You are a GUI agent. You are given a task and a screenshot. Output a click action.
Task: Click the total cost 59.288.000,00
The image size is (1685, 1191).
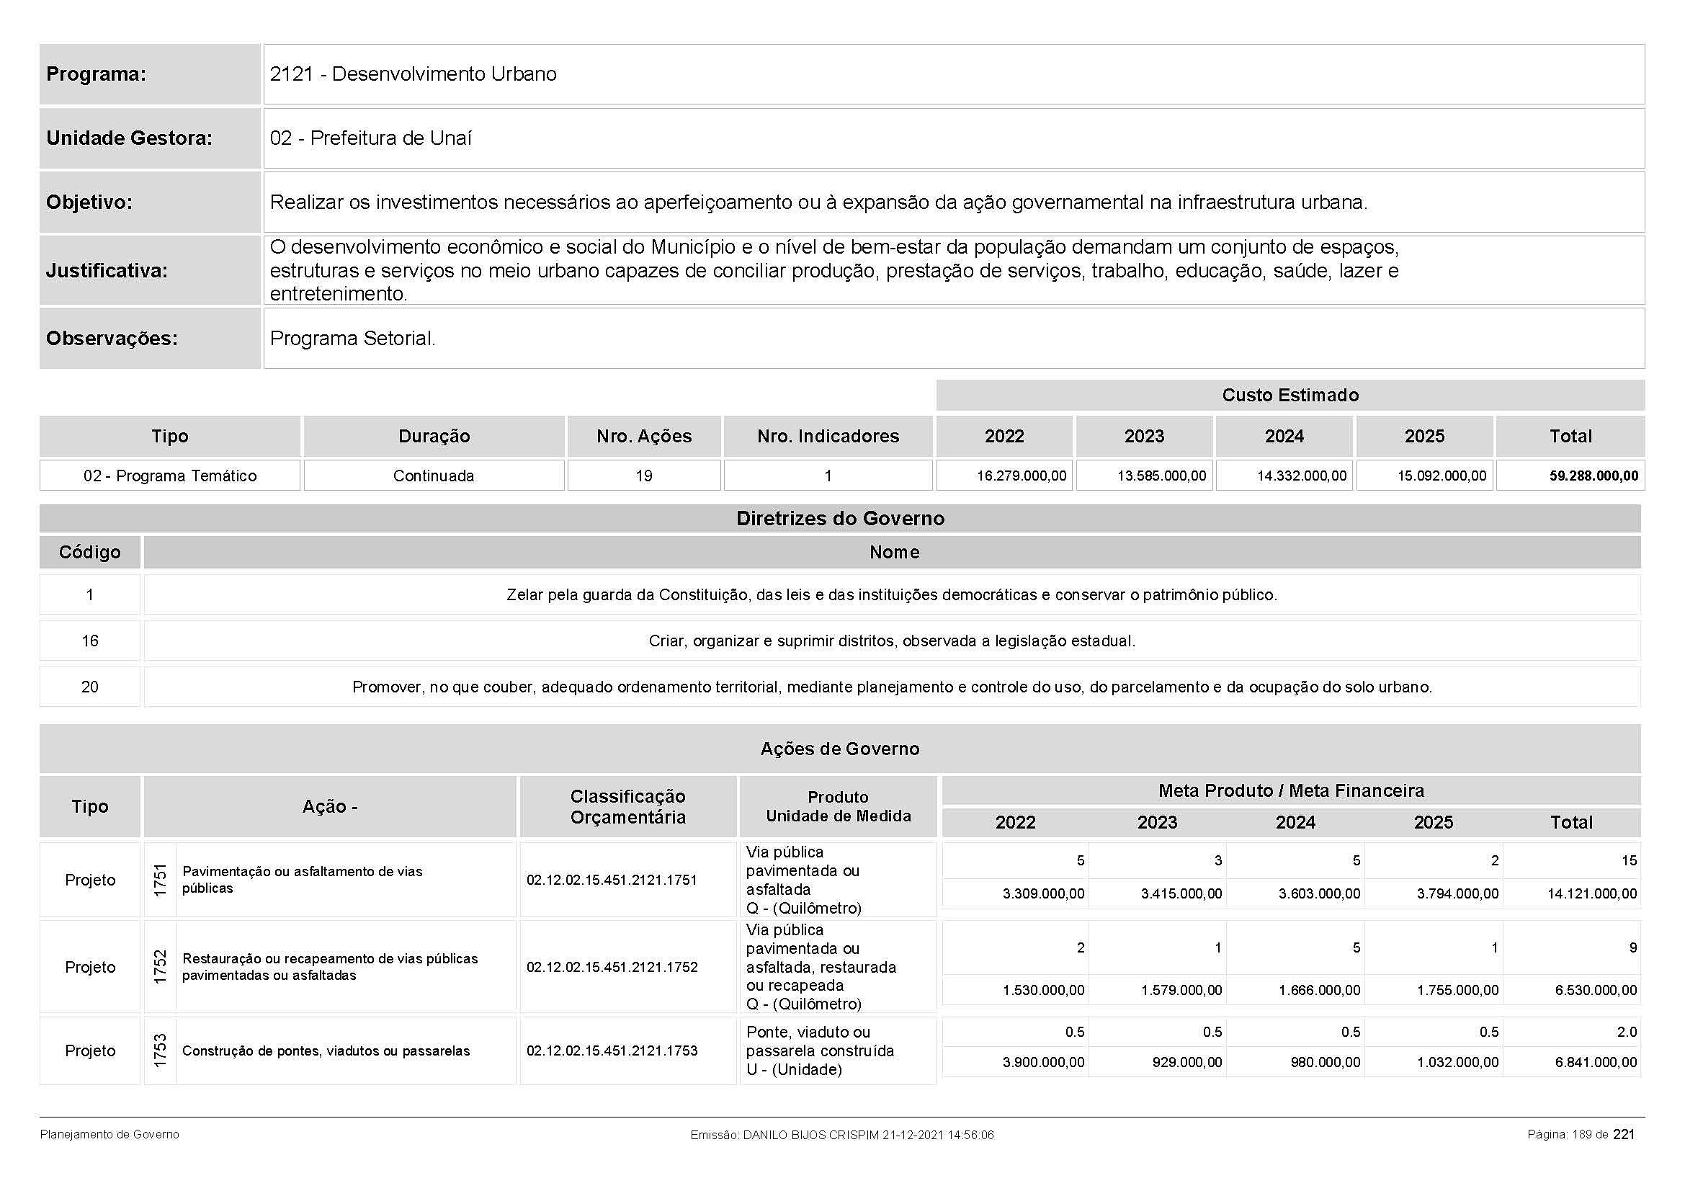click(1594, 476)
